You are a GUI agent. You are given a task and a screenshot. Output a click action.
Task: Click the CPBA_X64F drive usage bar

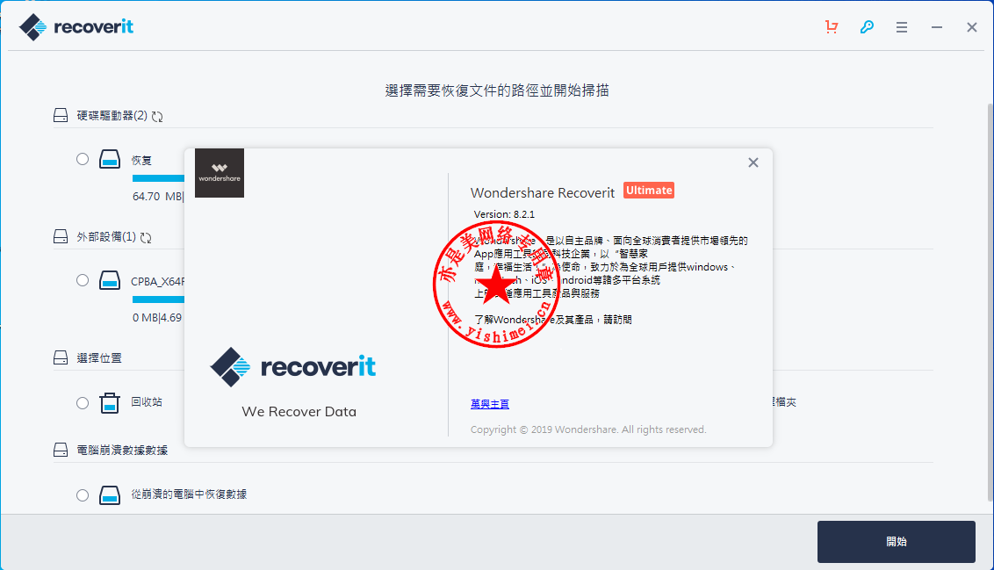click(158, 299)
